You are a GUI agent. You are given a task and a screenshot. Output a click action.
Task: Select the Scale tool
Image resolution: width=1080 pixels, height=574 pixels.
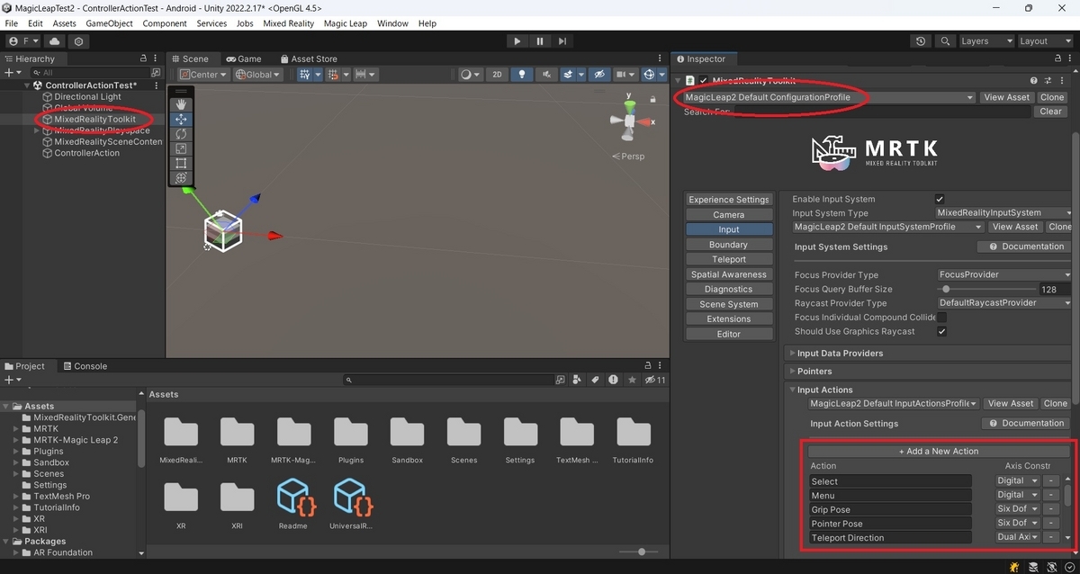[x=181, y=148]
